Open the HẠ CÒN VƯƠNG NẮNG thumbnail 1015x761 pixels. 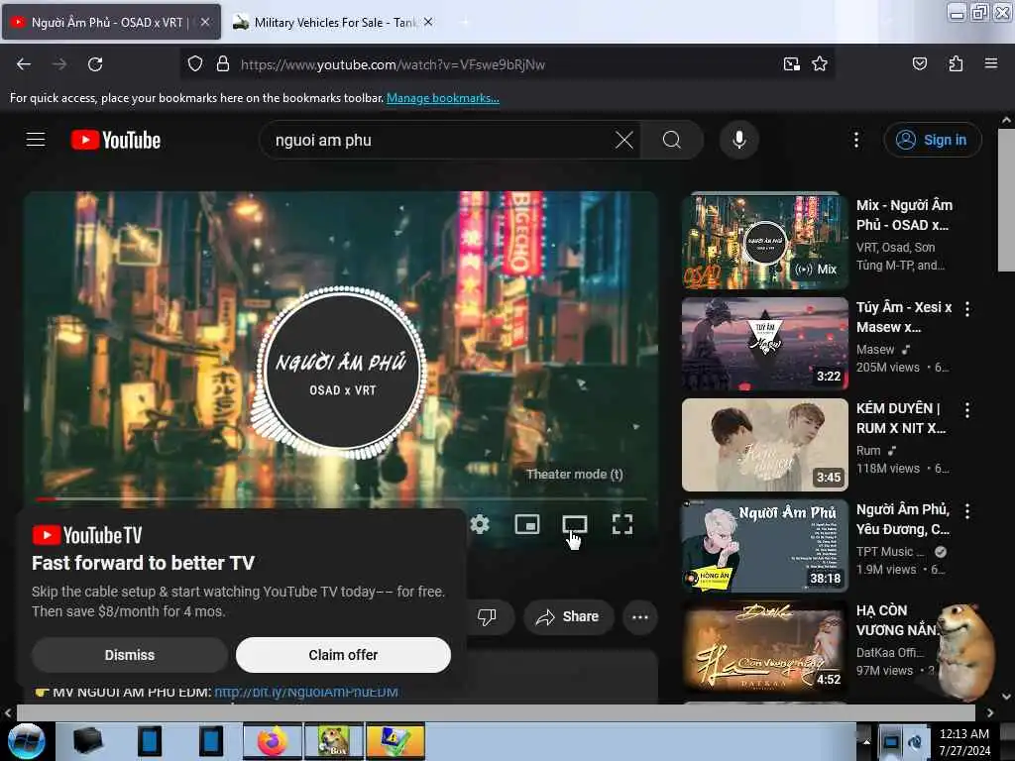point(764,647)
